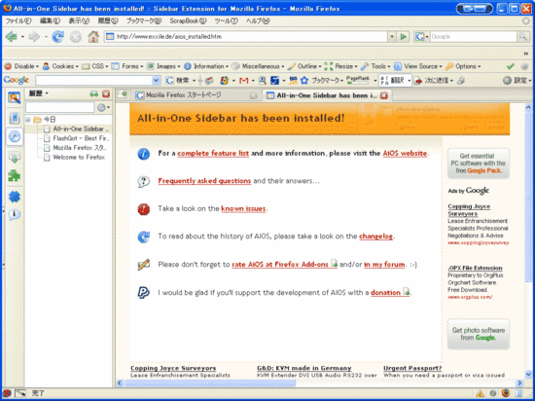Open Gmail icon in Google toolbar
The image size is (535, 401).
click(x=243, y=81)
